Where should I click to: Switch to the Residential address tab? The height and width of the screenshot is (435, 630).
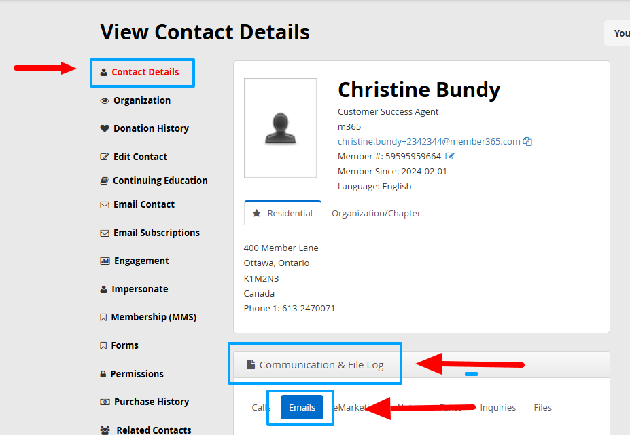pos(283,213)
